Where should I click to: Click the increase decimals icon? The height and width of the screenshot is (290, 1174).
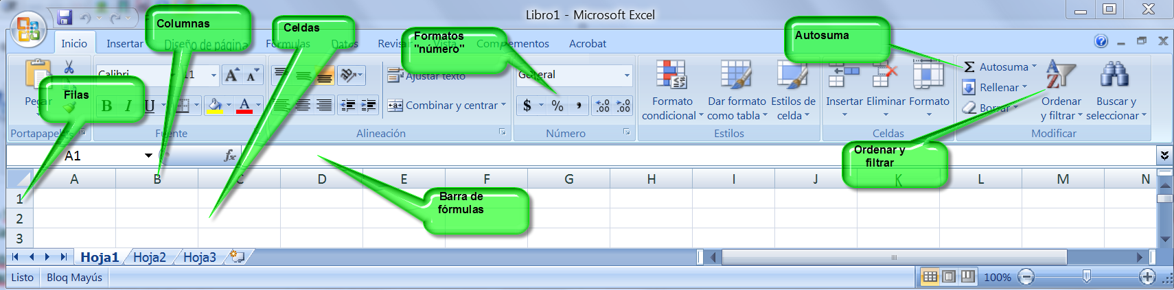(x=603, y=105)
